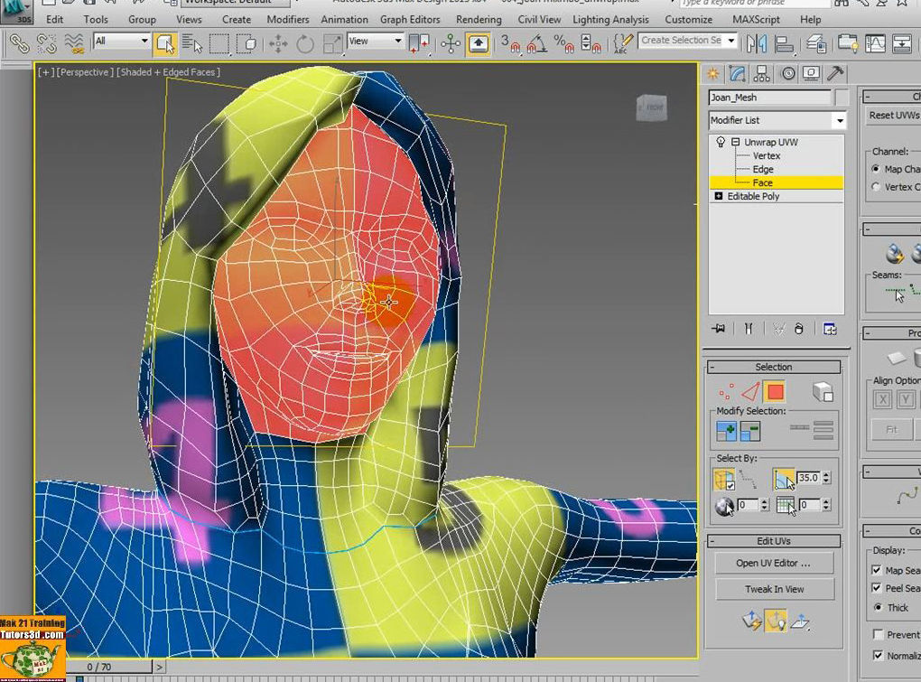The image size is (921, 682).
Task: Select Map Channel radio button
Action: pyautogui.click(x=876, y=169)
